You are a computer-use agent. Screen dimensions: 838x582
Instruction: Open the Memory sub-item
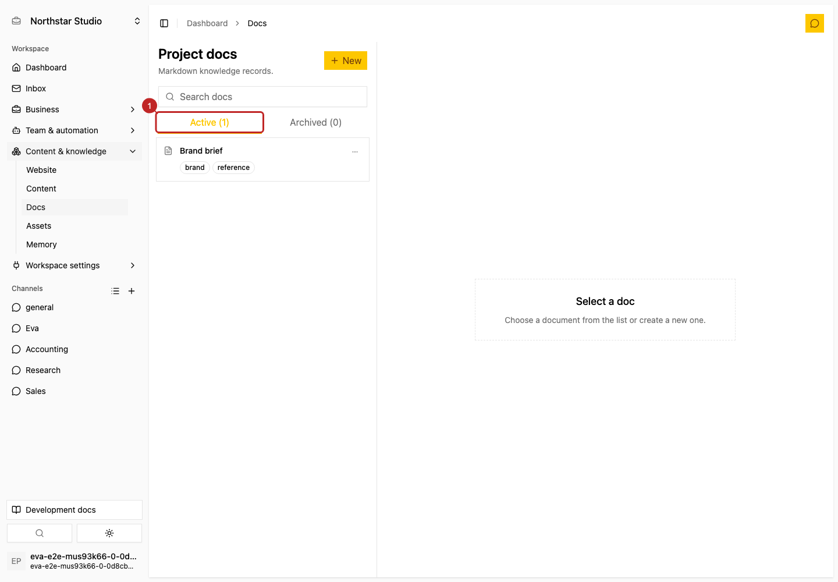74,244
